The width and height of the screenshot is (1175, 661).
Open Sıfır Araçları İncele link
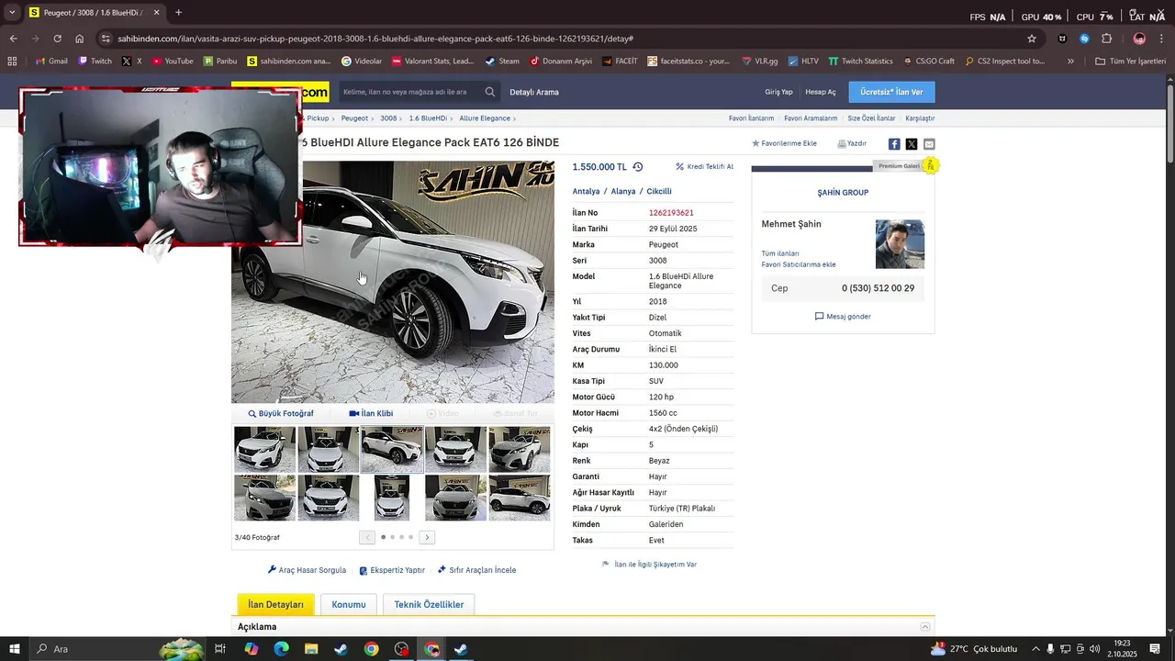(x=476, y=570)
